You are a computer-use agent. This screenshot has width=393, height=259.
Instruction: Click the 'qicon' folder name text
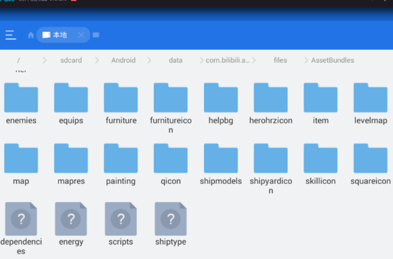click(x=171, y=181)
